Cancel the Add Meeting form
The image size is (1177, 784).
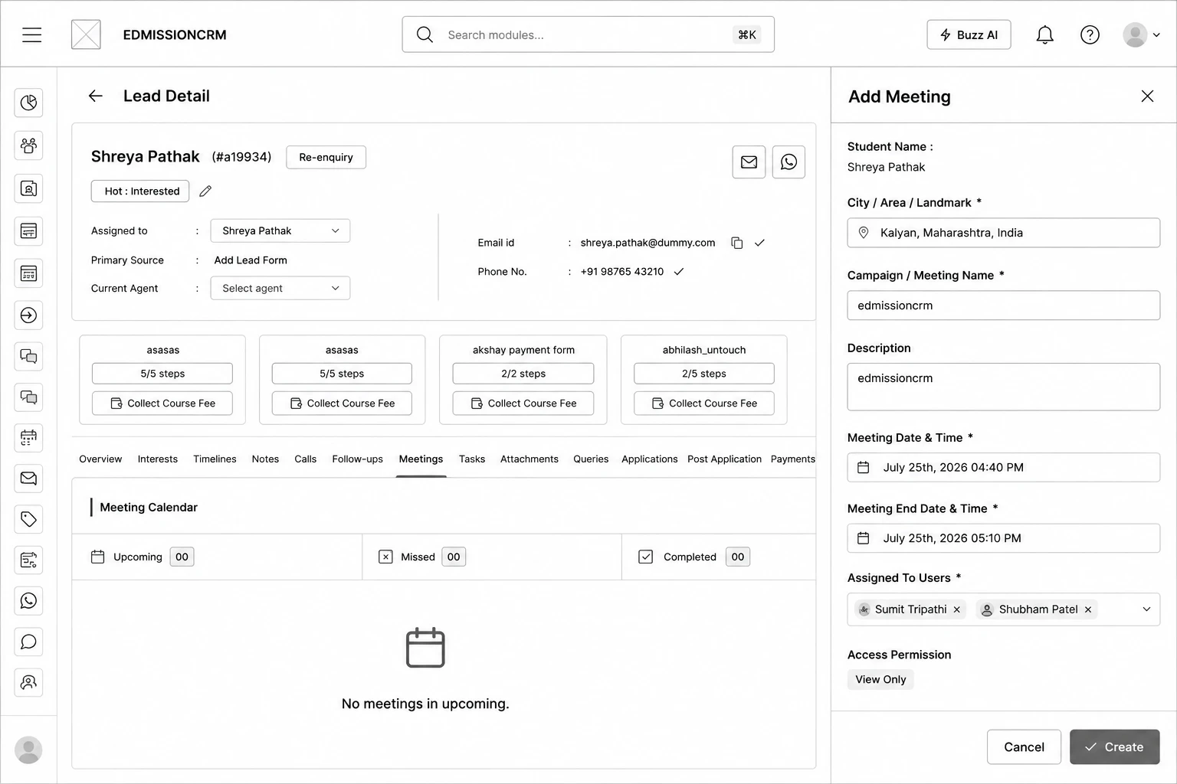[1024, 747]
